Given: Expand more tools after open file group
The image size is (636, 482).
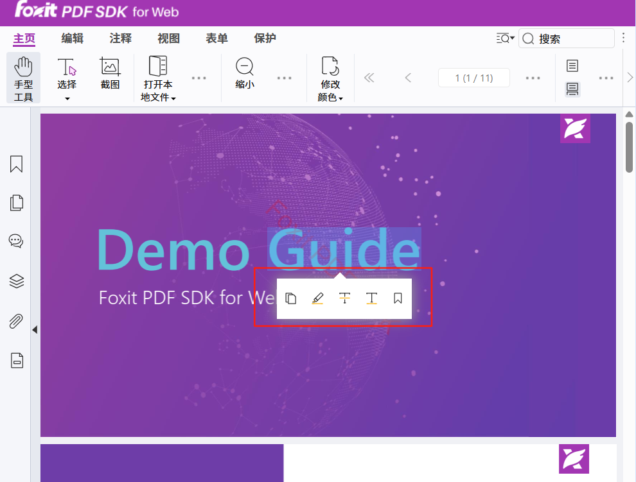Looking at the screenshot, I should [x=199, y=78].
